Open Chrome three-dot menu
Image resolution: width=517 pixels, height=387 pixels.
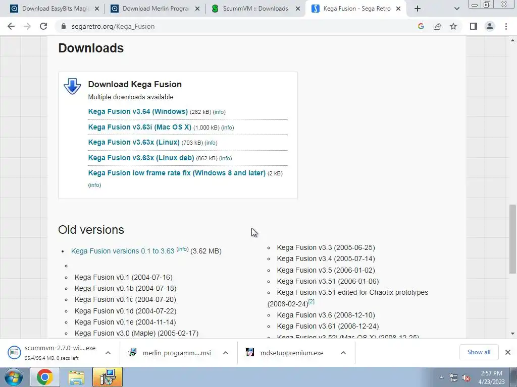click(x=506, y=26)
